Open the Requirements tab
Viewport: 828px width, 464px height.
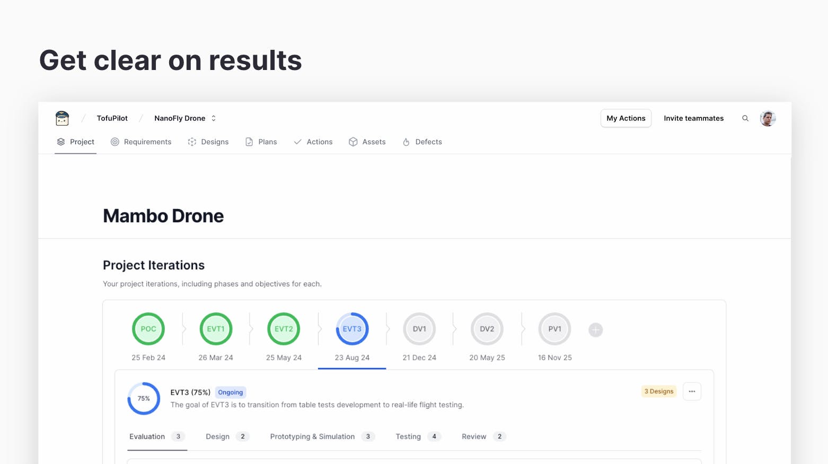coord(141,142)
